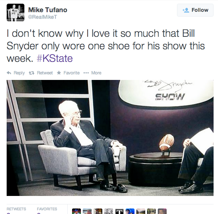The width and height of the screenshot is (218, 214).
Task: Open the #KState hashtag
Action: 55,58
